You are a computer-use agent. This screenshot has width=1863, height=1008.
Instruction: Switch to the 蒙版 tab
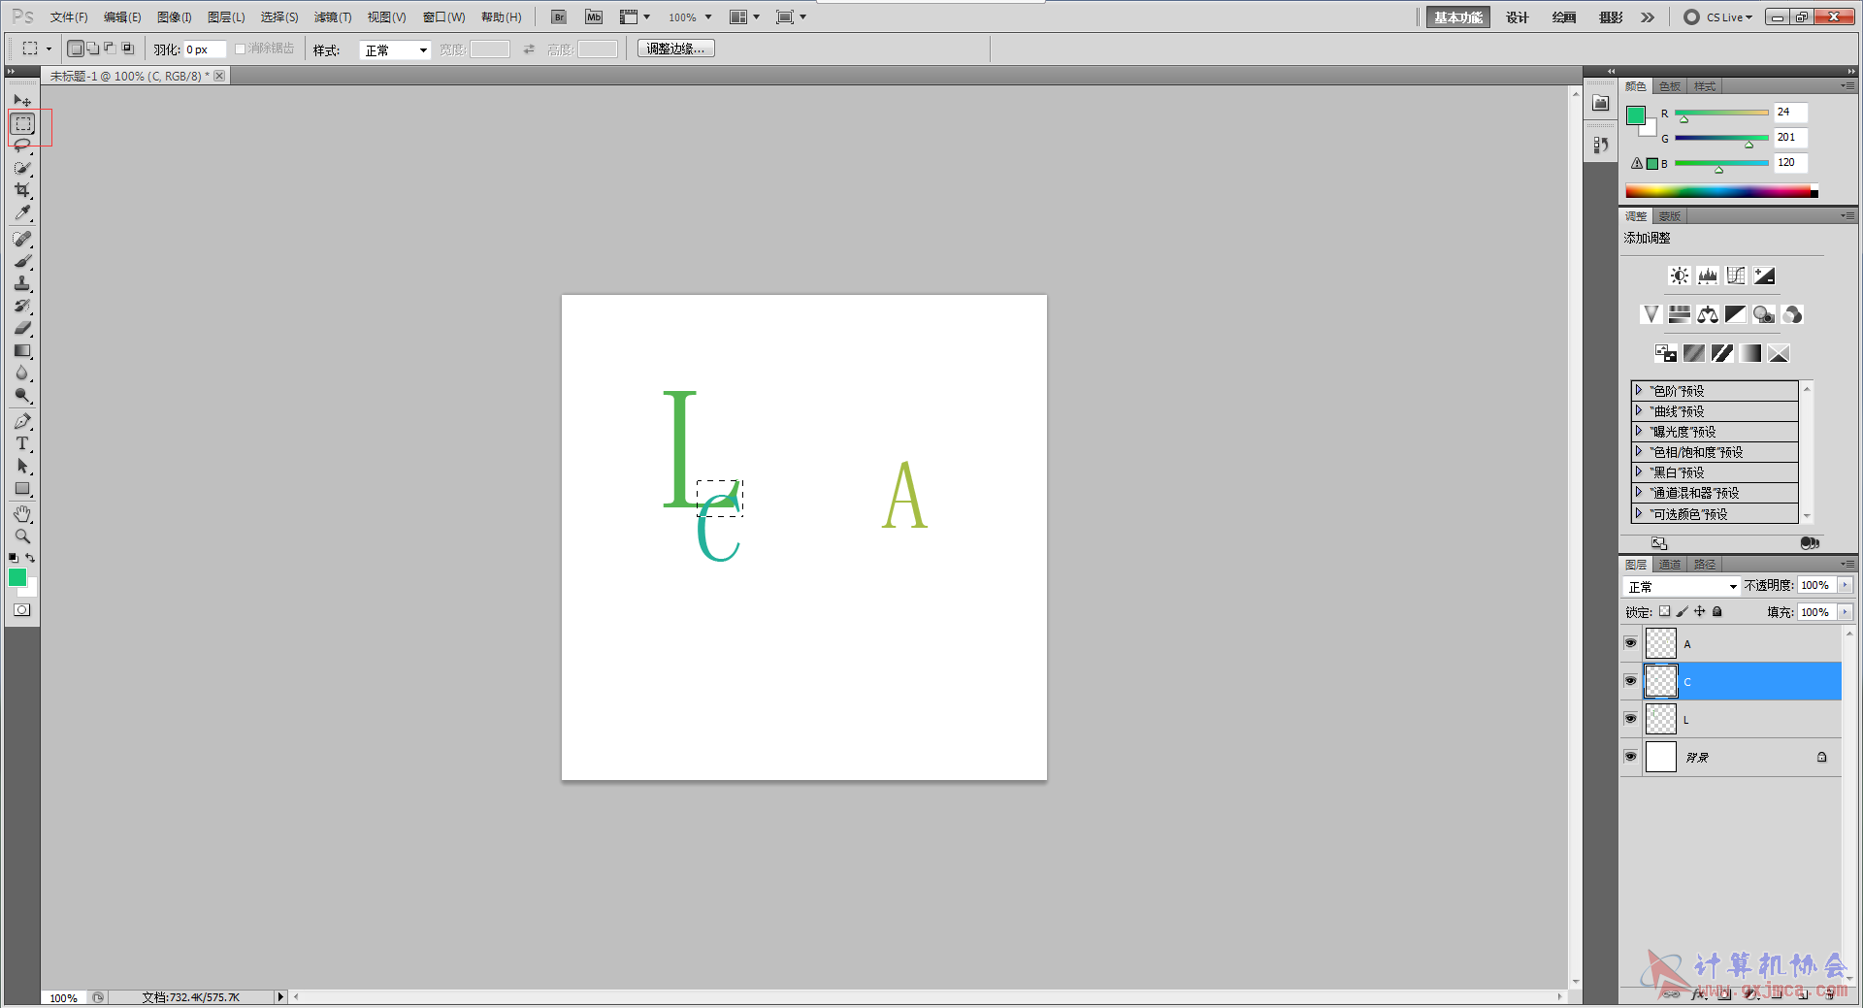(1670, 215)
